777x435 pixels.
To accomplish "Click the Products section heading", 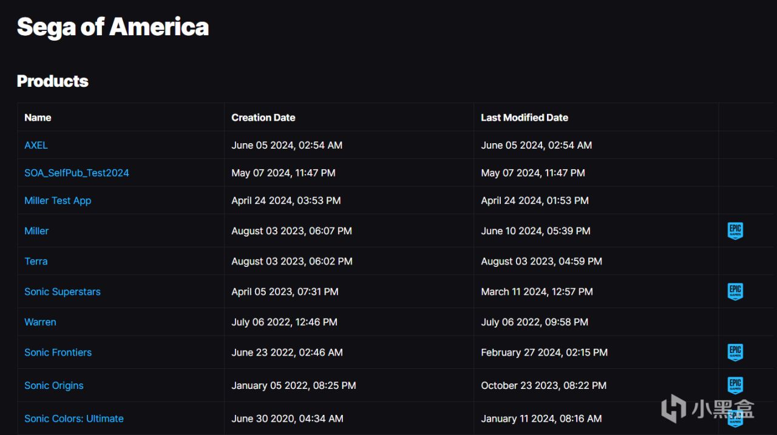I will tap(53, 81).
